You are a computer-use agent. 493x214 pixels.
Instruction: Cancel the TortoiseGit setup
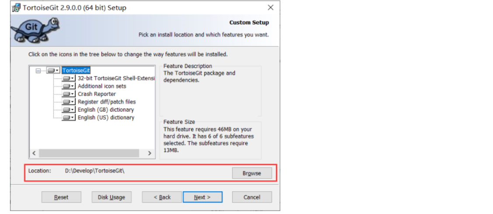(x=252, y=197)
